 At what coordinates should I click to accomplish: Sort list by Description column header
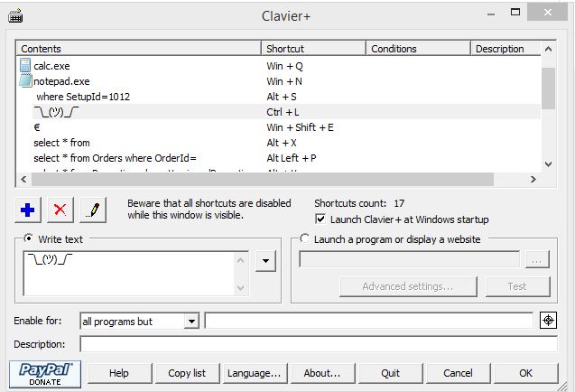(x=505, y=49)
